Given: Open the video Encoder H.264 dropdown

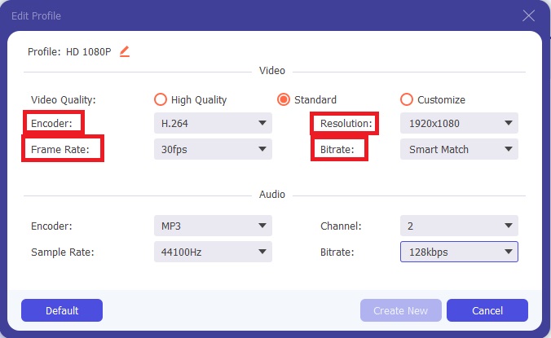Looking at the screenshot, I should [213, 123].
